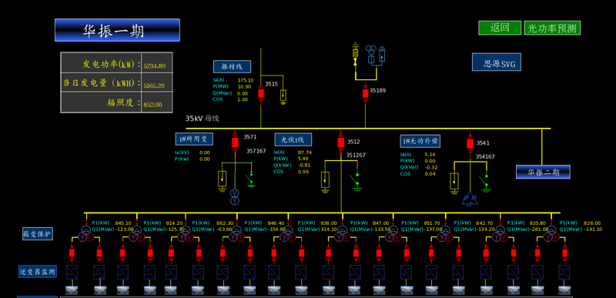Open the 思源SVG panel
The image size is (616, 298).
click(x=497, y=62)
